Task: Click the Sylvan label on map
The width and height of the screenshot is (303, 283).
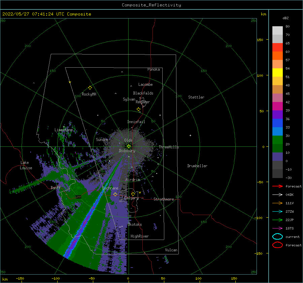Action: point(129,99)
